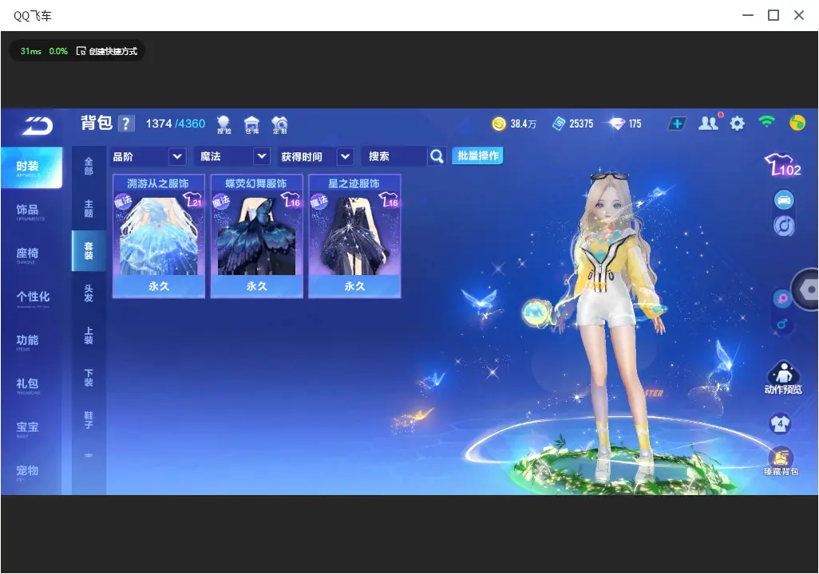Select the 头发 sub-category tab
The image size is (819, 574).
click(x=89, y=293)
